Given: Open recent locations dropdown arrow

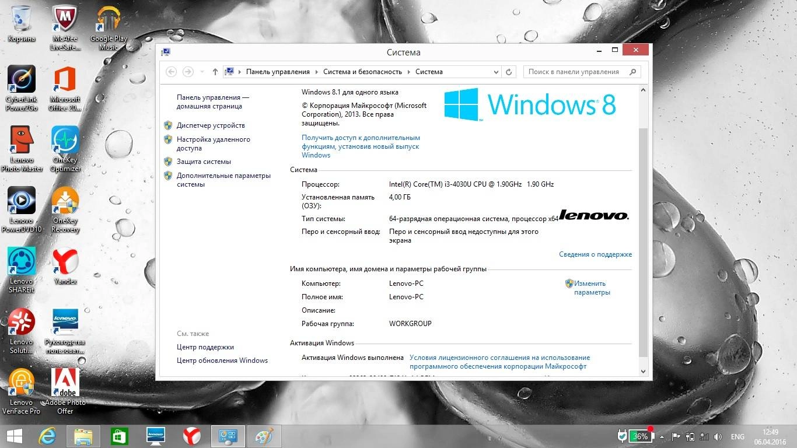Looking at the screenshot, I should [202, 72].
